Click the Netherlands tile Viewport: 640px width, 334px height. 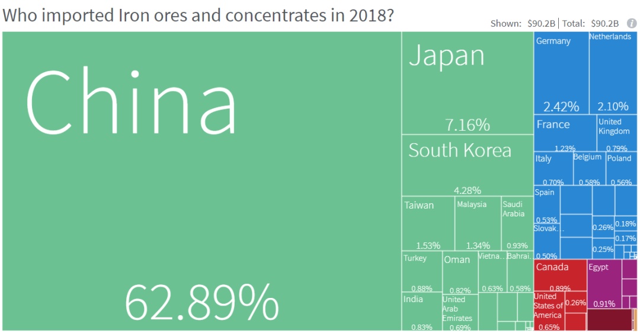pos(613,74)
